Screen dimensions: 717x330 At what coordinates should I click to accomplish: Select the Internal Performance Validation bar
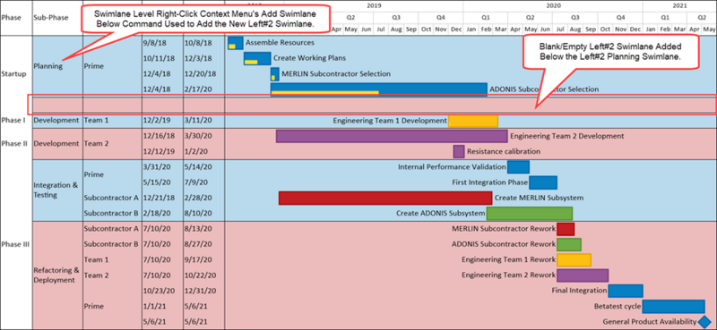[x=518, y=167]
